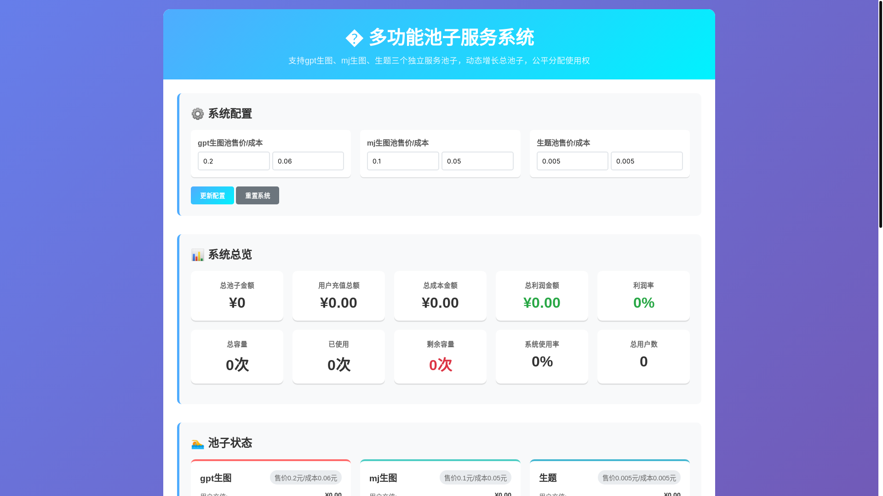The height and width of the screenshot is (496, 883).
Task: Focus mj生图池 price field showing 0.1
Action: coord(403,161)
